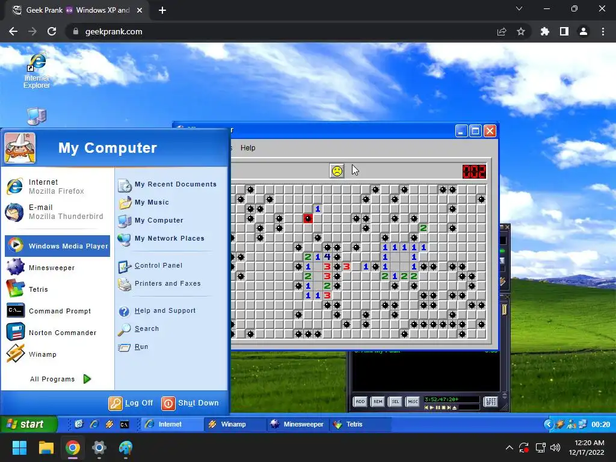
Task: Expand XP system tray hidden icons arrow
Action: pos(549,424)
